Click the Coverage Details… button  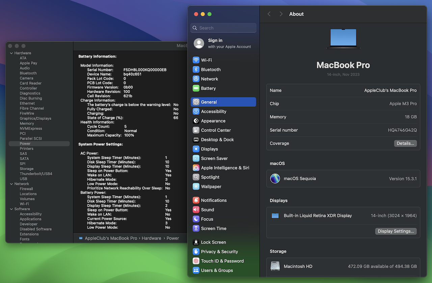[x=405, y=144]
